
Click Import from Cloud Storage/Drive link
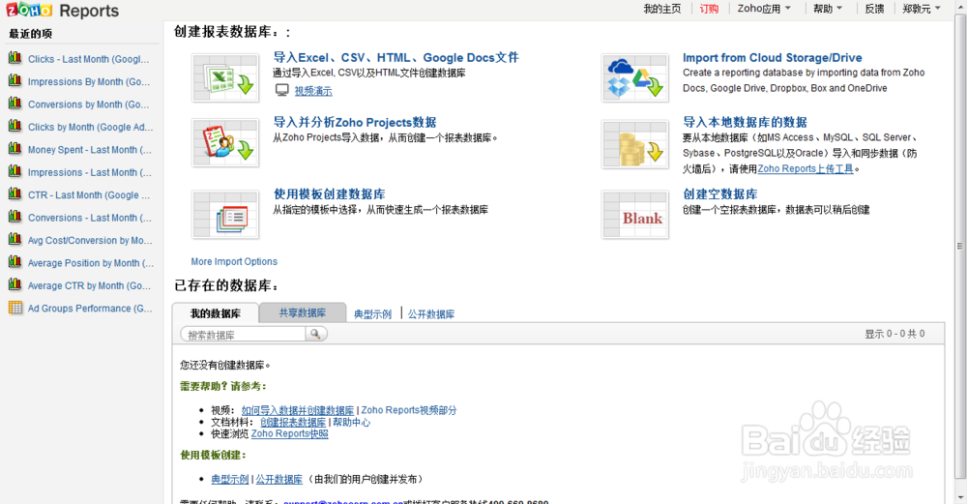pos(772,57)
